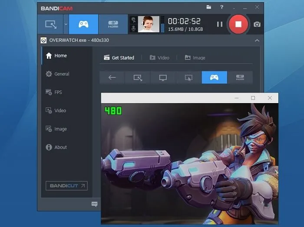Switch to the Video tab beside Get Started
The height and width of the screenshot is (227, 304).
159,58
